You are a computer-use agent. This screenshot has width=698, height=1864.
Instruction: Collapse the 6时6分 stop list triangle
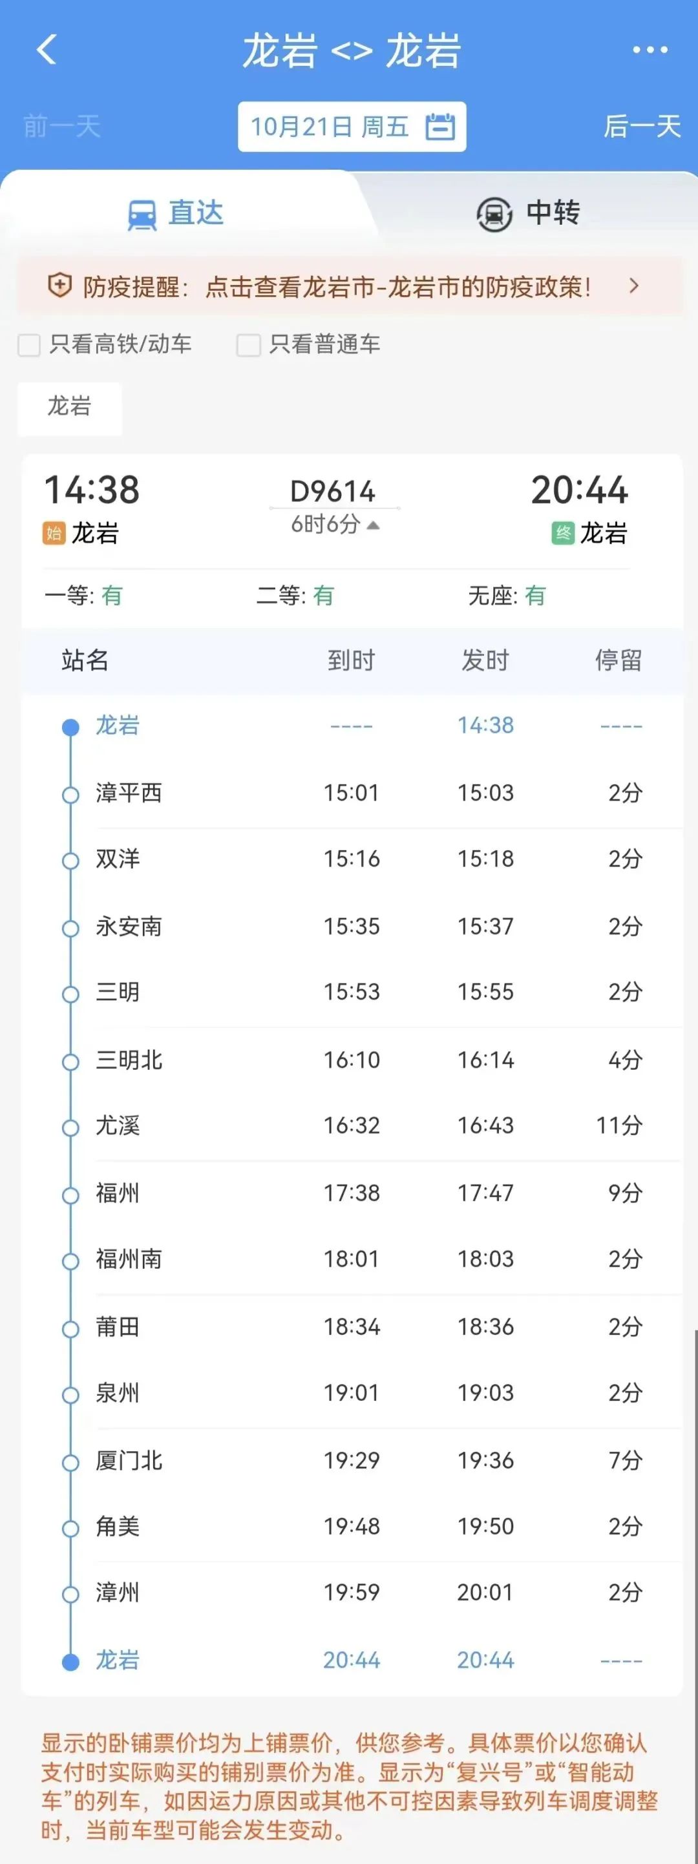pyautogui.click(x=373, y=525)
